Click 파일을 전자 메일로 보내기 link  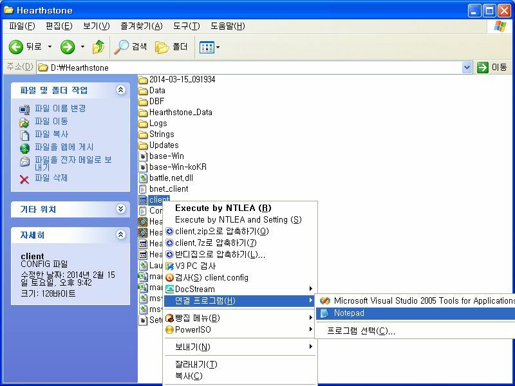(x=73, y=163)
